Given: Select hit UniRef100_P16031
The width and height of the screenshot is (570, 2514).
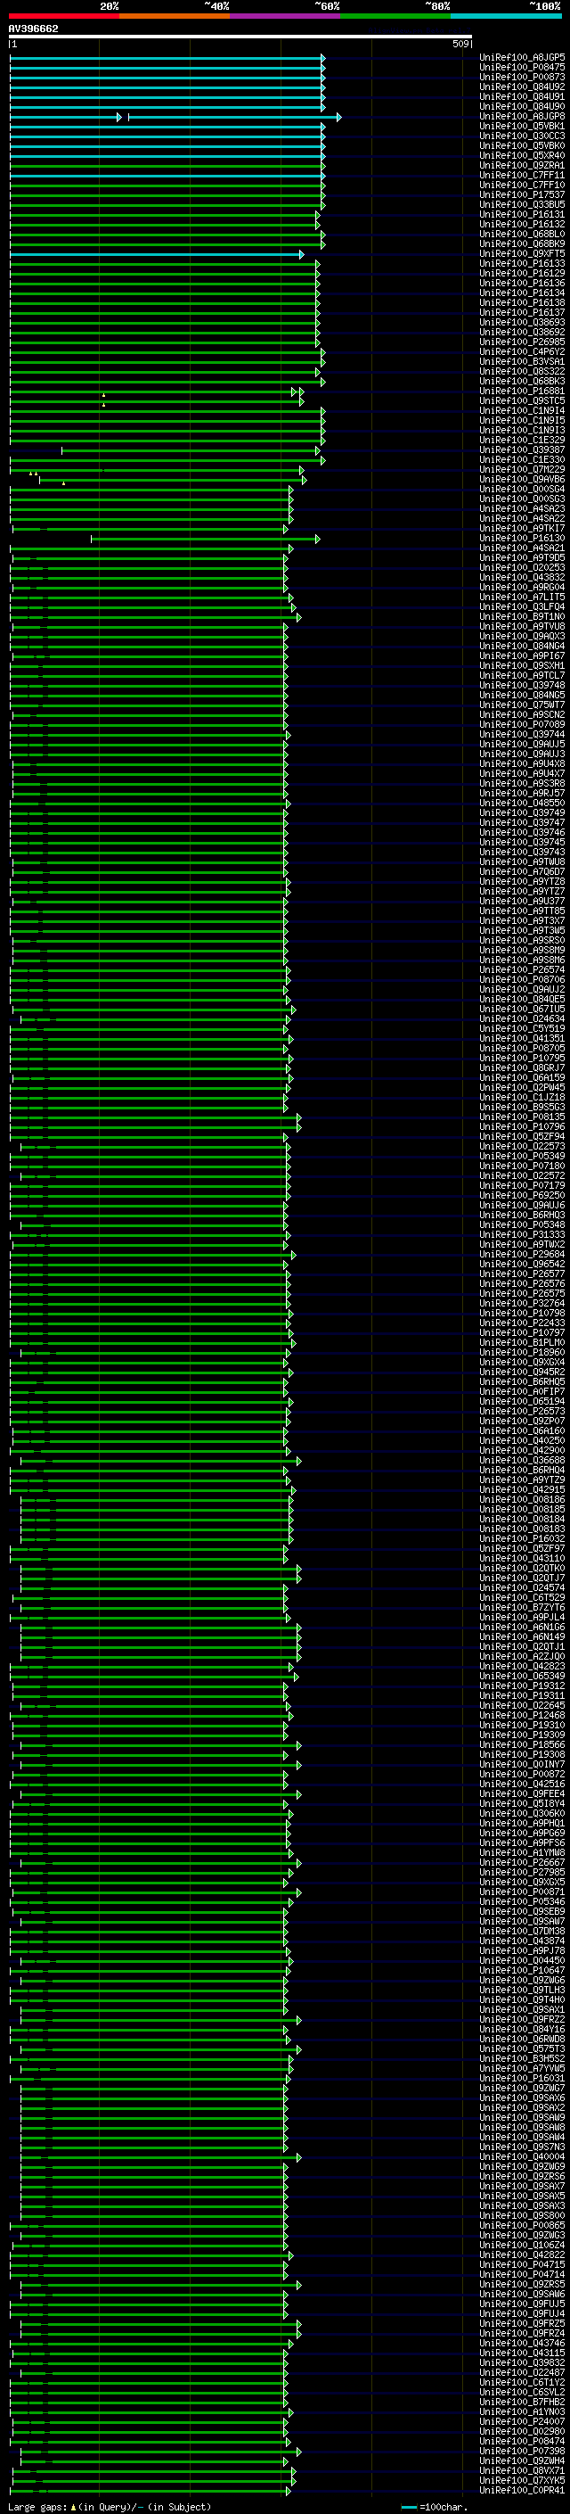Looking at the screenshot, I should (522, 2079).
